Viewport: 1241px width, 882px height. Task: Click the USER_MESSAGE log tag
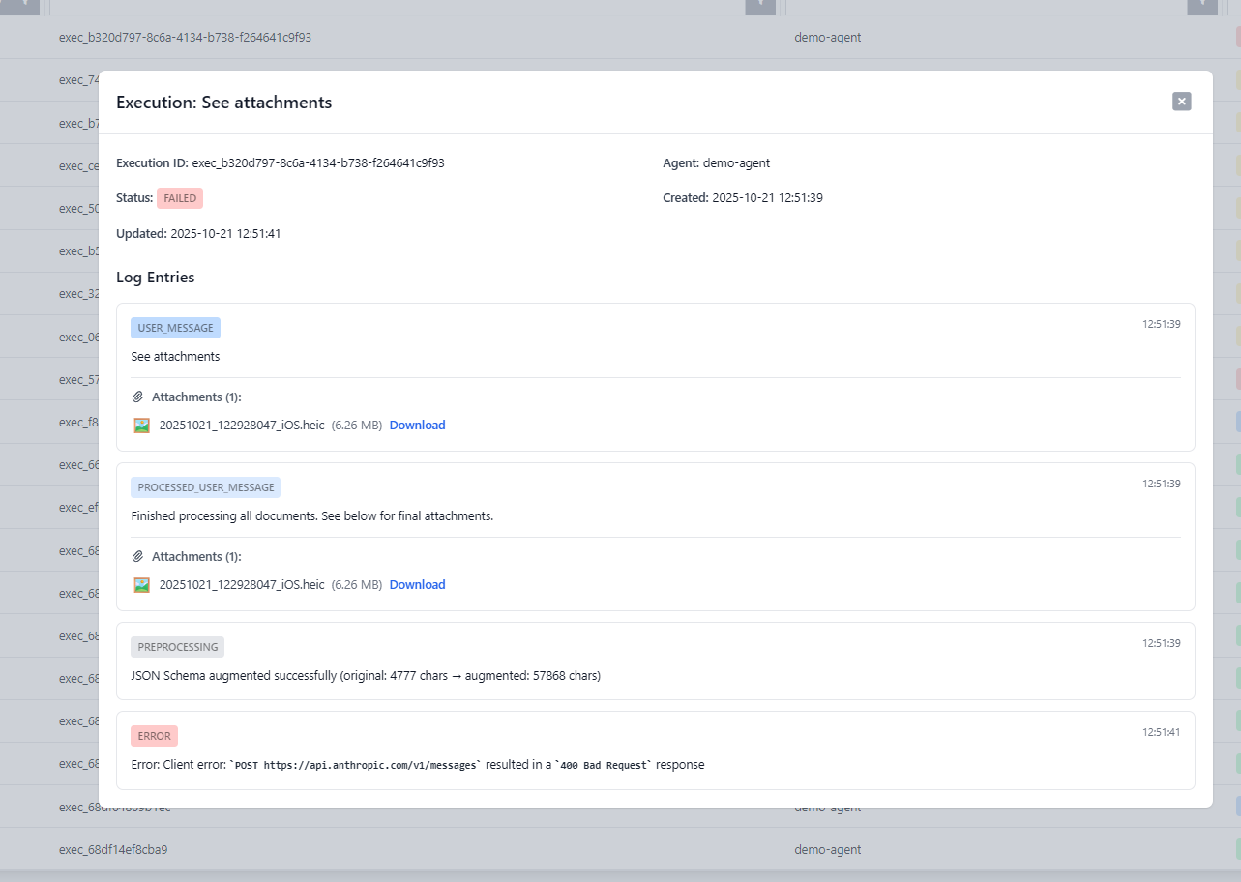click(x=175, y=328)
